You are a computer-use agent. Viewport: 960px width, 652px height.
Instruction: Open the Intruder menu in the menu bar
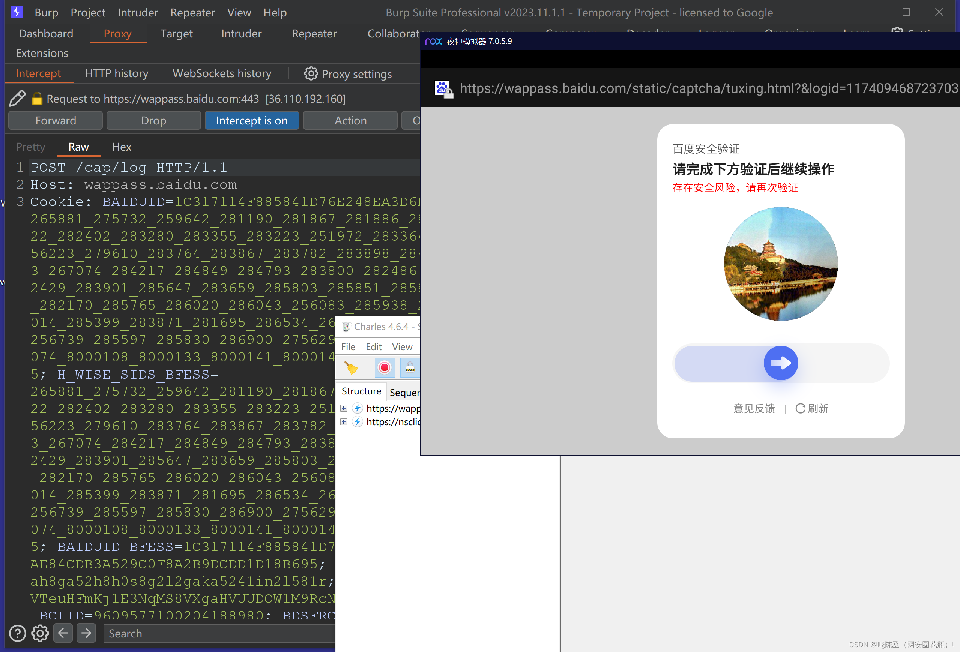[138, 13]
